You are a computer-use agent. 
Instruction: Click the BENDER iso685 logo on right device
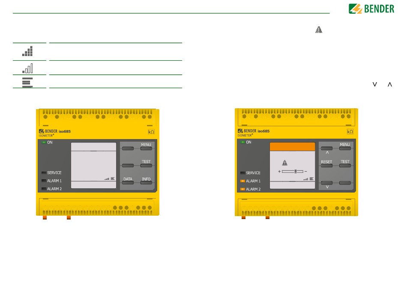click(x=254, y=131)
